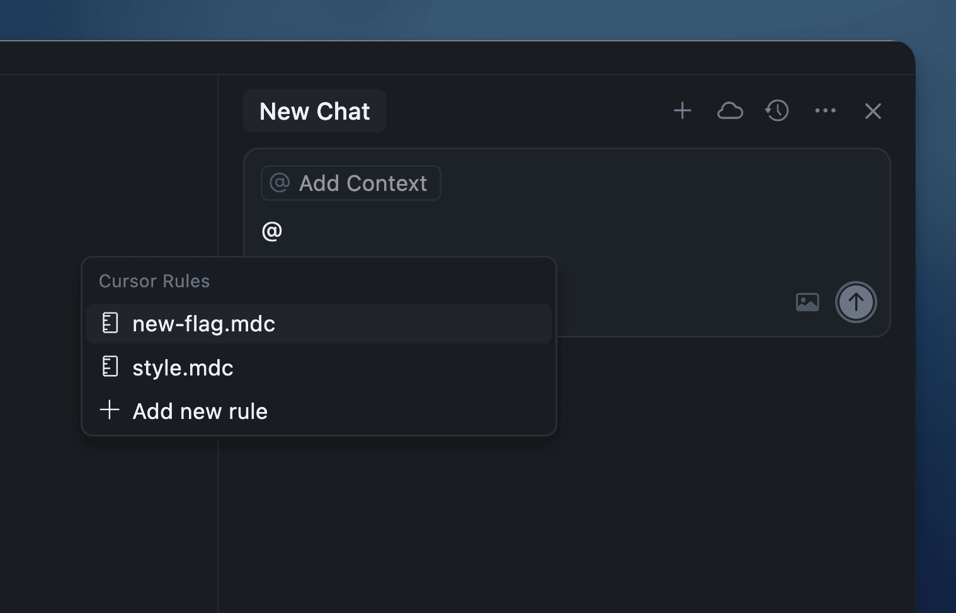956x613 pixels.
Task: Start a new chat with the plus icon
Action: 682,112
